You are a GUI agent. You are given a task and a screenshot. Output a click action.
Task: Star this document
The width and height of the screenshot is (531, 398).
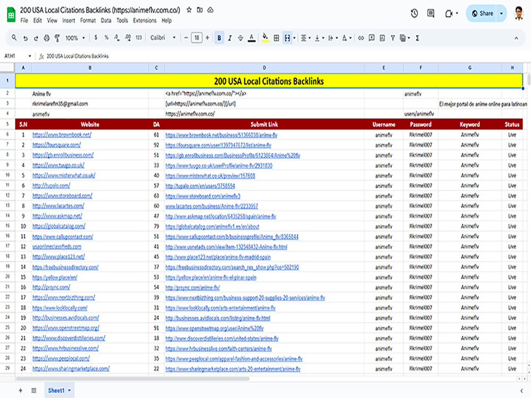tap(189, 10)
